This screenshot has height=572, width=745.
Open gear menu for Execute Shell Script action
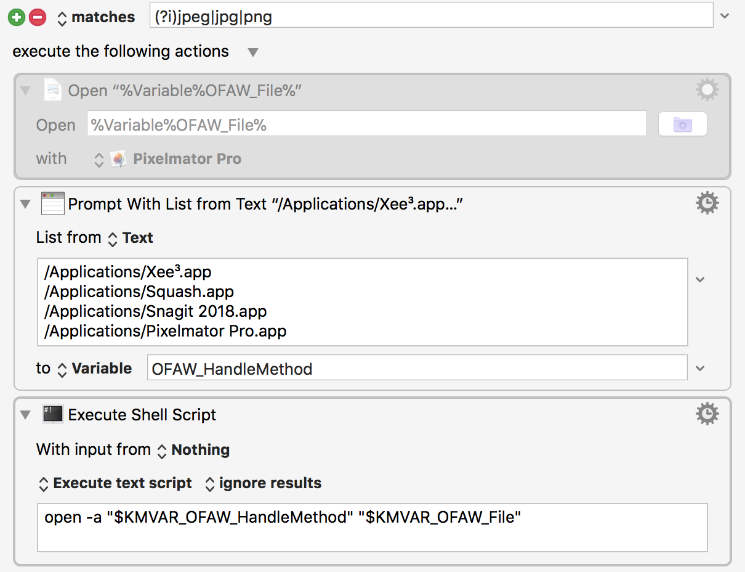[x=706, y=414]
